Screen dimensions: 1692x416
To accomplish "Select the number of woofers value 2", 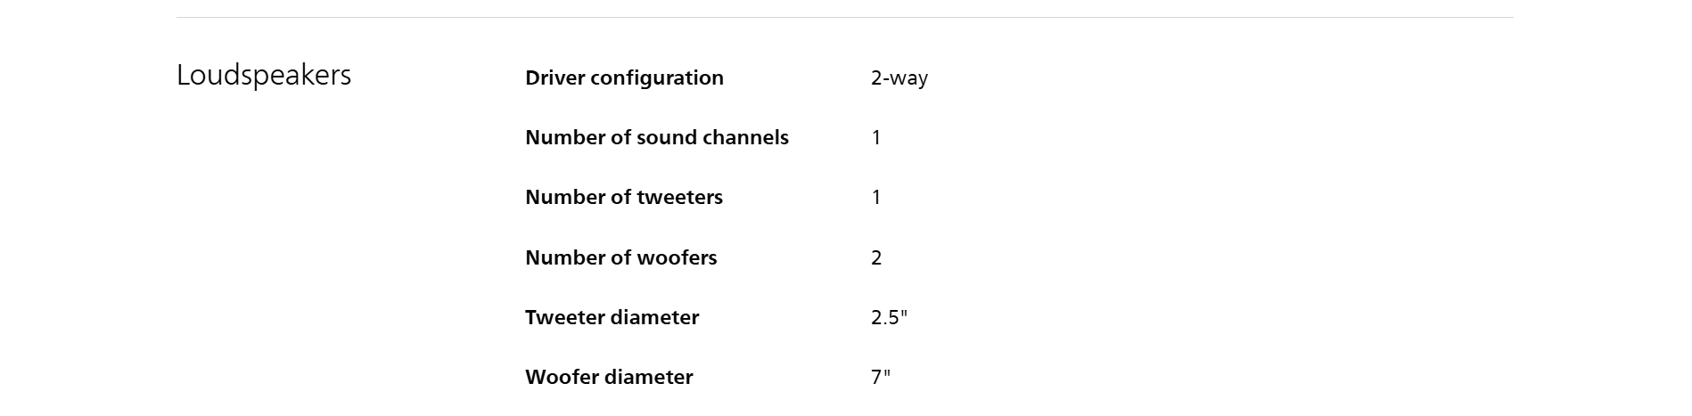I will pos(876,258).
